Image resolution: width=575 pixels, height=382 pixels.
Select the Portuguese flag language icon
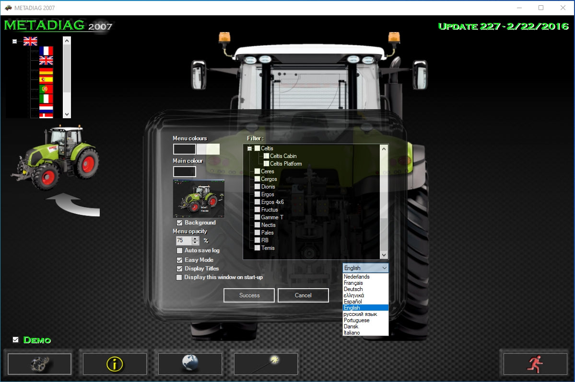click(46, 89)
